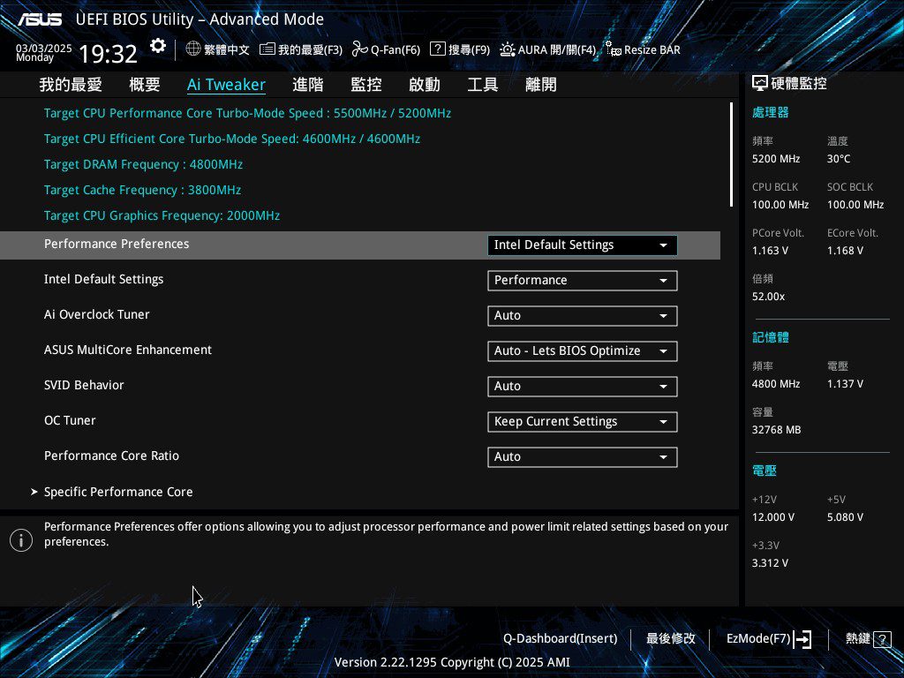The width and height of the screenshot is (904, 678).
Task: Click the main settings list scrollbar
Action: [x=731, y=154]
